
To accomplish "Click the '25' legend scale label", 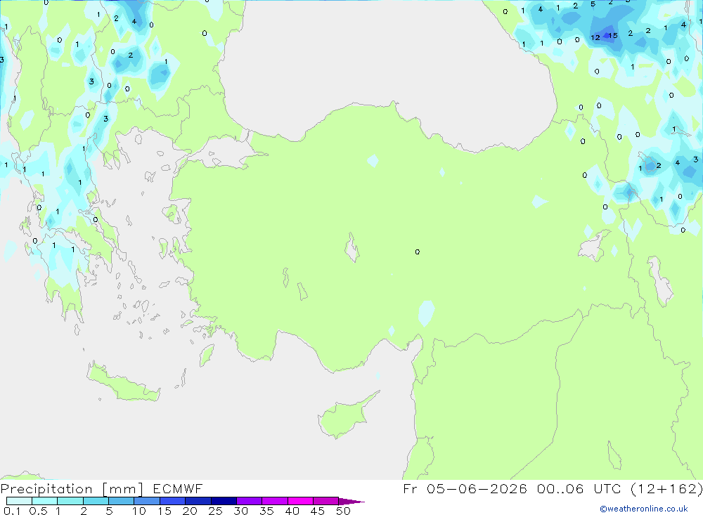I will (215, 511).
